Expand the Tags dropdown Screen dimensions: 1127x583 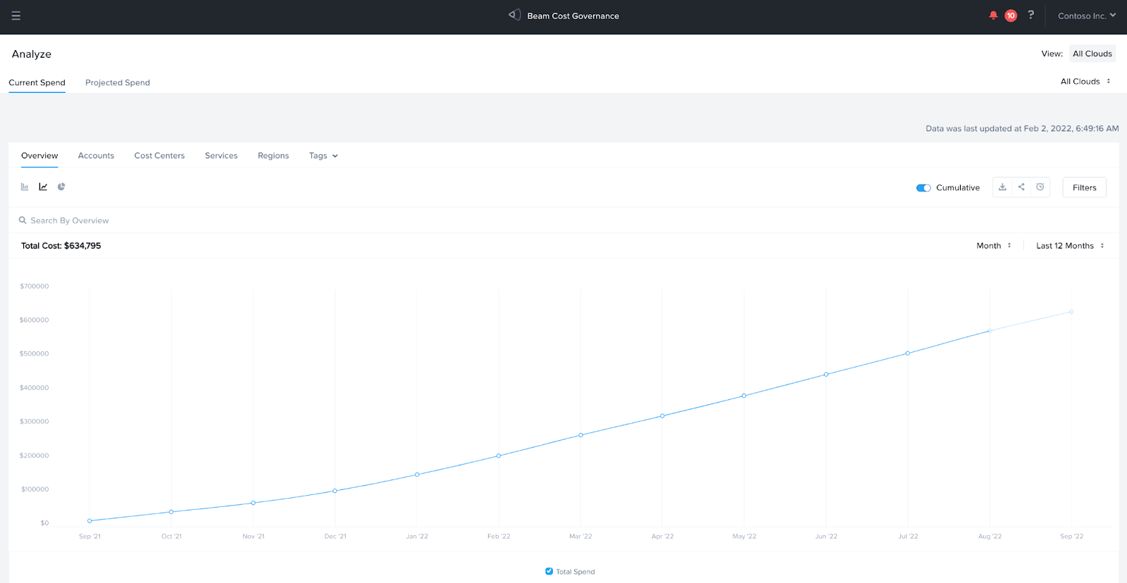tap(323, 156)
